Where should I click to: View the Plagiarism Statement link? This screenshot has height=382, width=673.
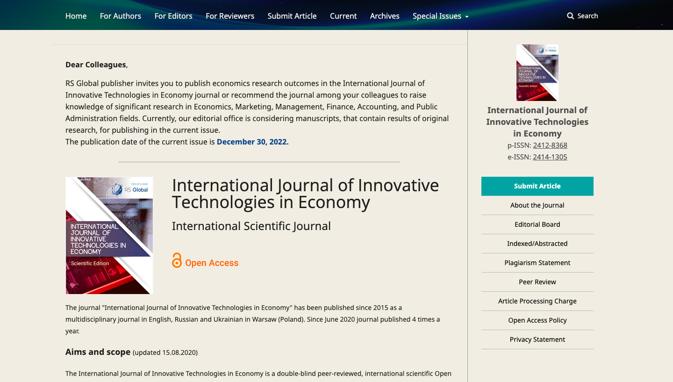537,263
